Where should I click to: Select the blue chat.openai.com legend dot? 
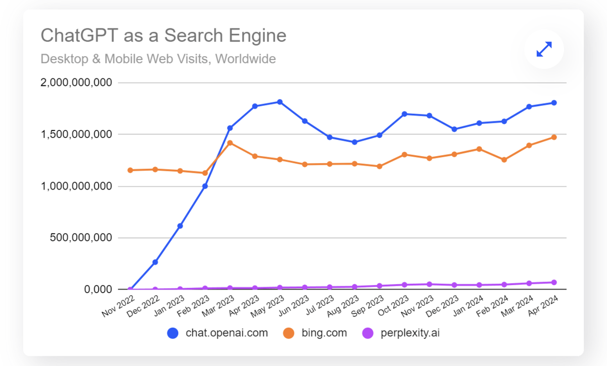coord(174,333)
